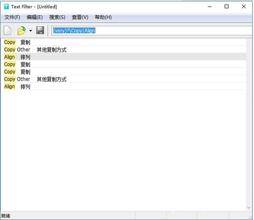254x220 pixels.
Task: Open the 文件(F) menu
Action: [12, 17]
